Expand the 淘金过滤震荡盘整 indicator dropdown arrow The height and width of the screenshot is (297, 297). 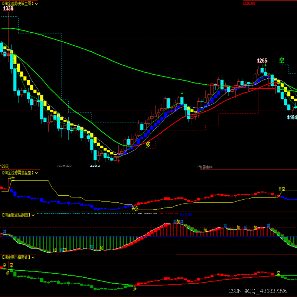tap(36, 173)
